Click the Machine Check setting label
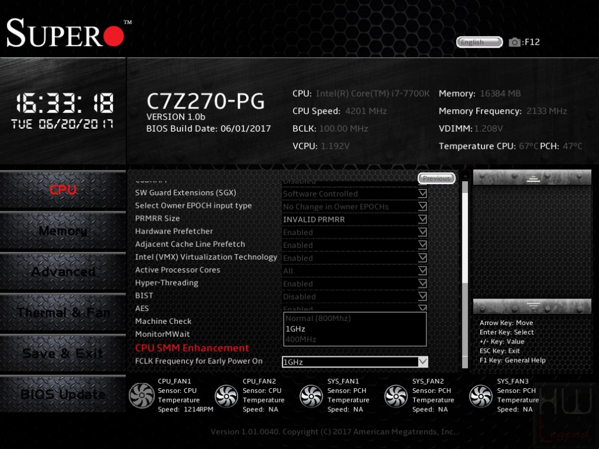The height and width of the screenshot is (449, 599). pyautogui.click(x=163, y=321)
